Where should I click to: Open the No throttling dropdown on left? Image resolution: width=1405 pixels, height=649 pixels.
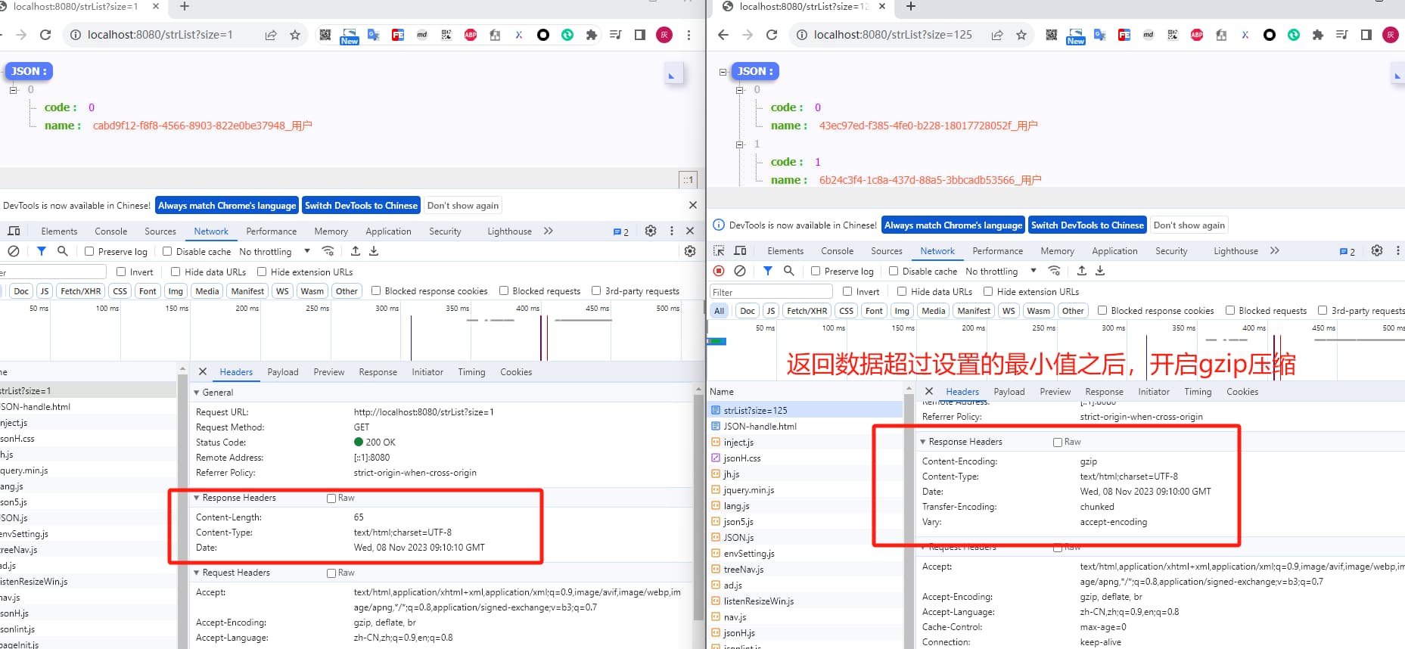coord(274,252)
